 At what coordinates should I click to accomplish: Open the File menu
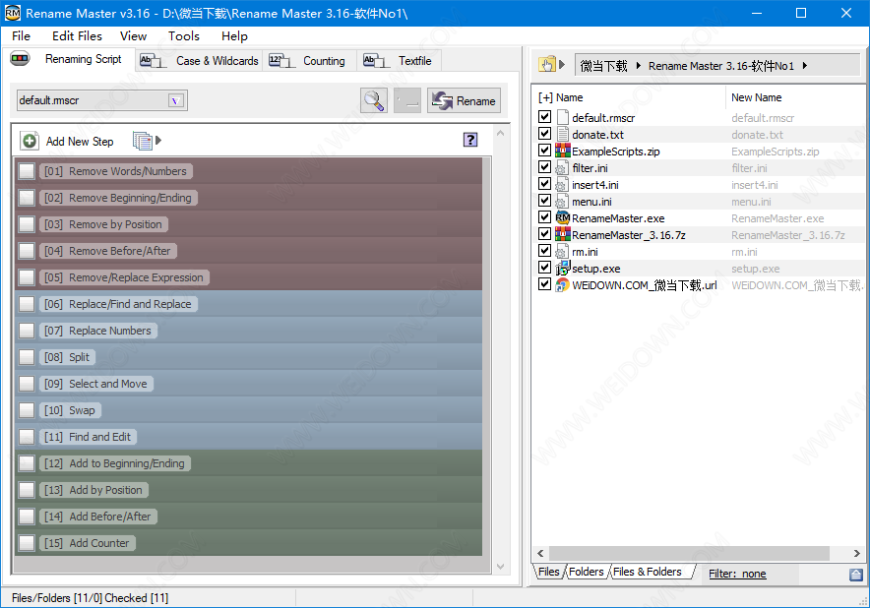(21, 36)
